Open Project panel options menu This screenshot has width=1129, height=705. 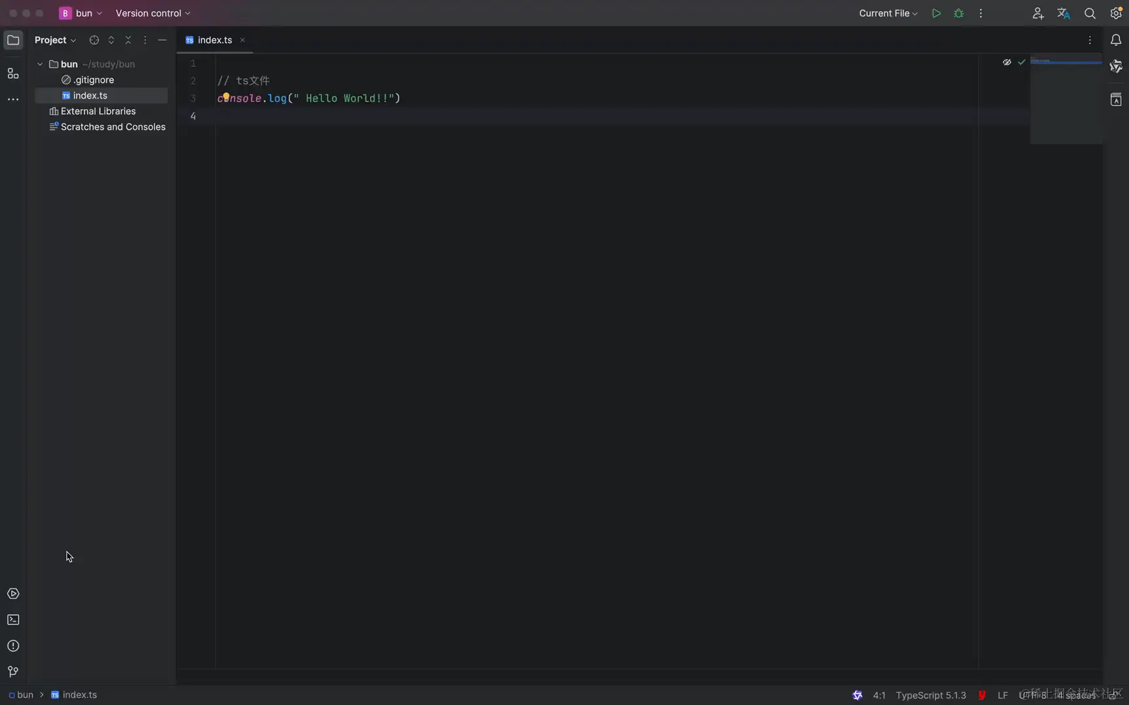coord(145,40)
